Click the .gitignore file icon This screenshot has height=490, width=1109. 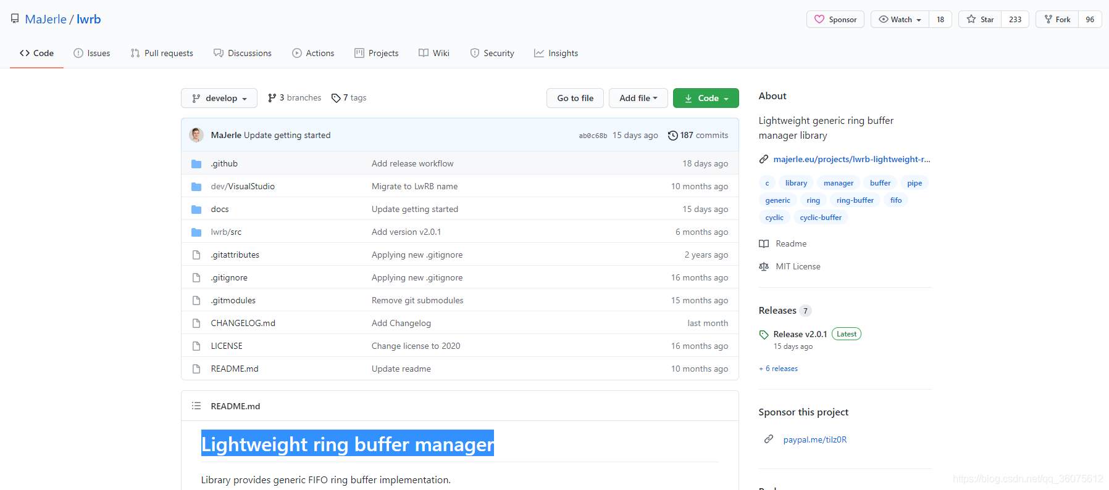196,277
